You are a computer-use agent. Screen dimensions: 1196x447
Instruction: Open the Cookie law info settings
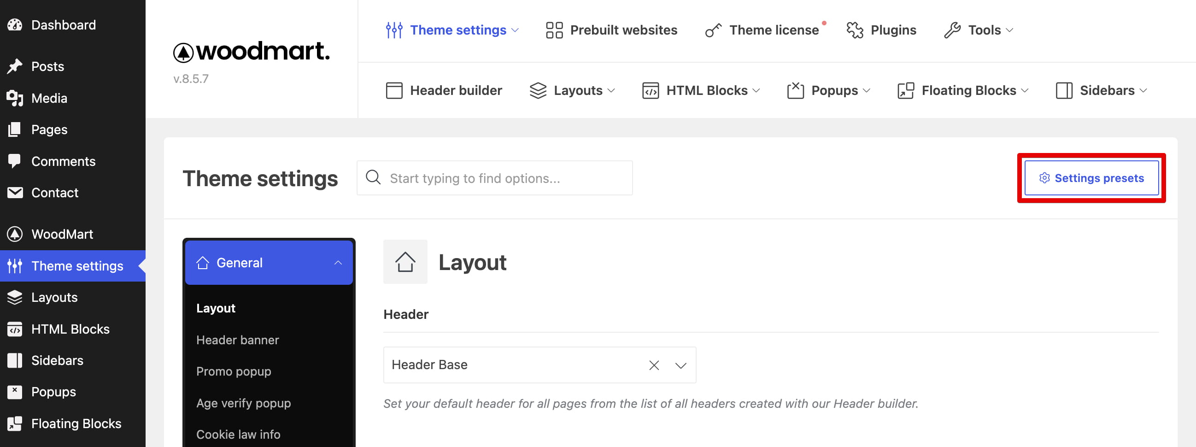(x=238, y=435)
